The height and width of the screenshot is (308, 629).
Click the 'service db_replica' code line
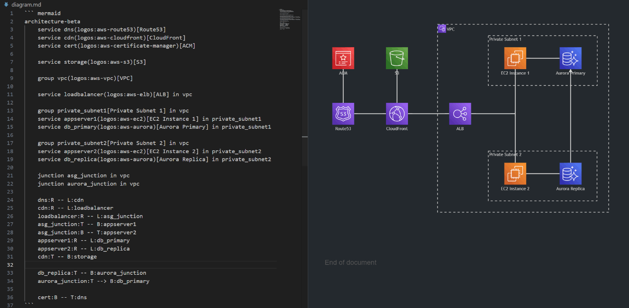coord(155,159)
